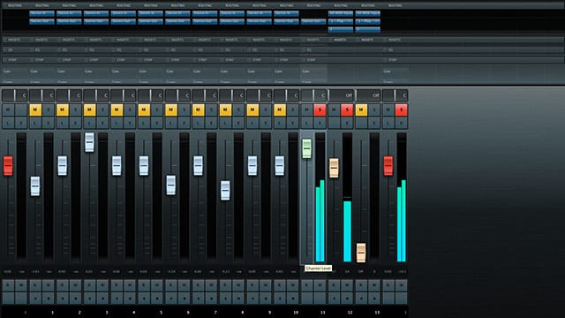Mute channel 11 with its M button

pyautogui.click(x=306, y=110)
